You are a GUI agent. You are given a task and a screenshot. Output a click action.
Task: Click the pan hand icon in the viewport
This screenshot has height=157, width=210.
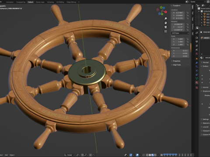pos(166,23)
